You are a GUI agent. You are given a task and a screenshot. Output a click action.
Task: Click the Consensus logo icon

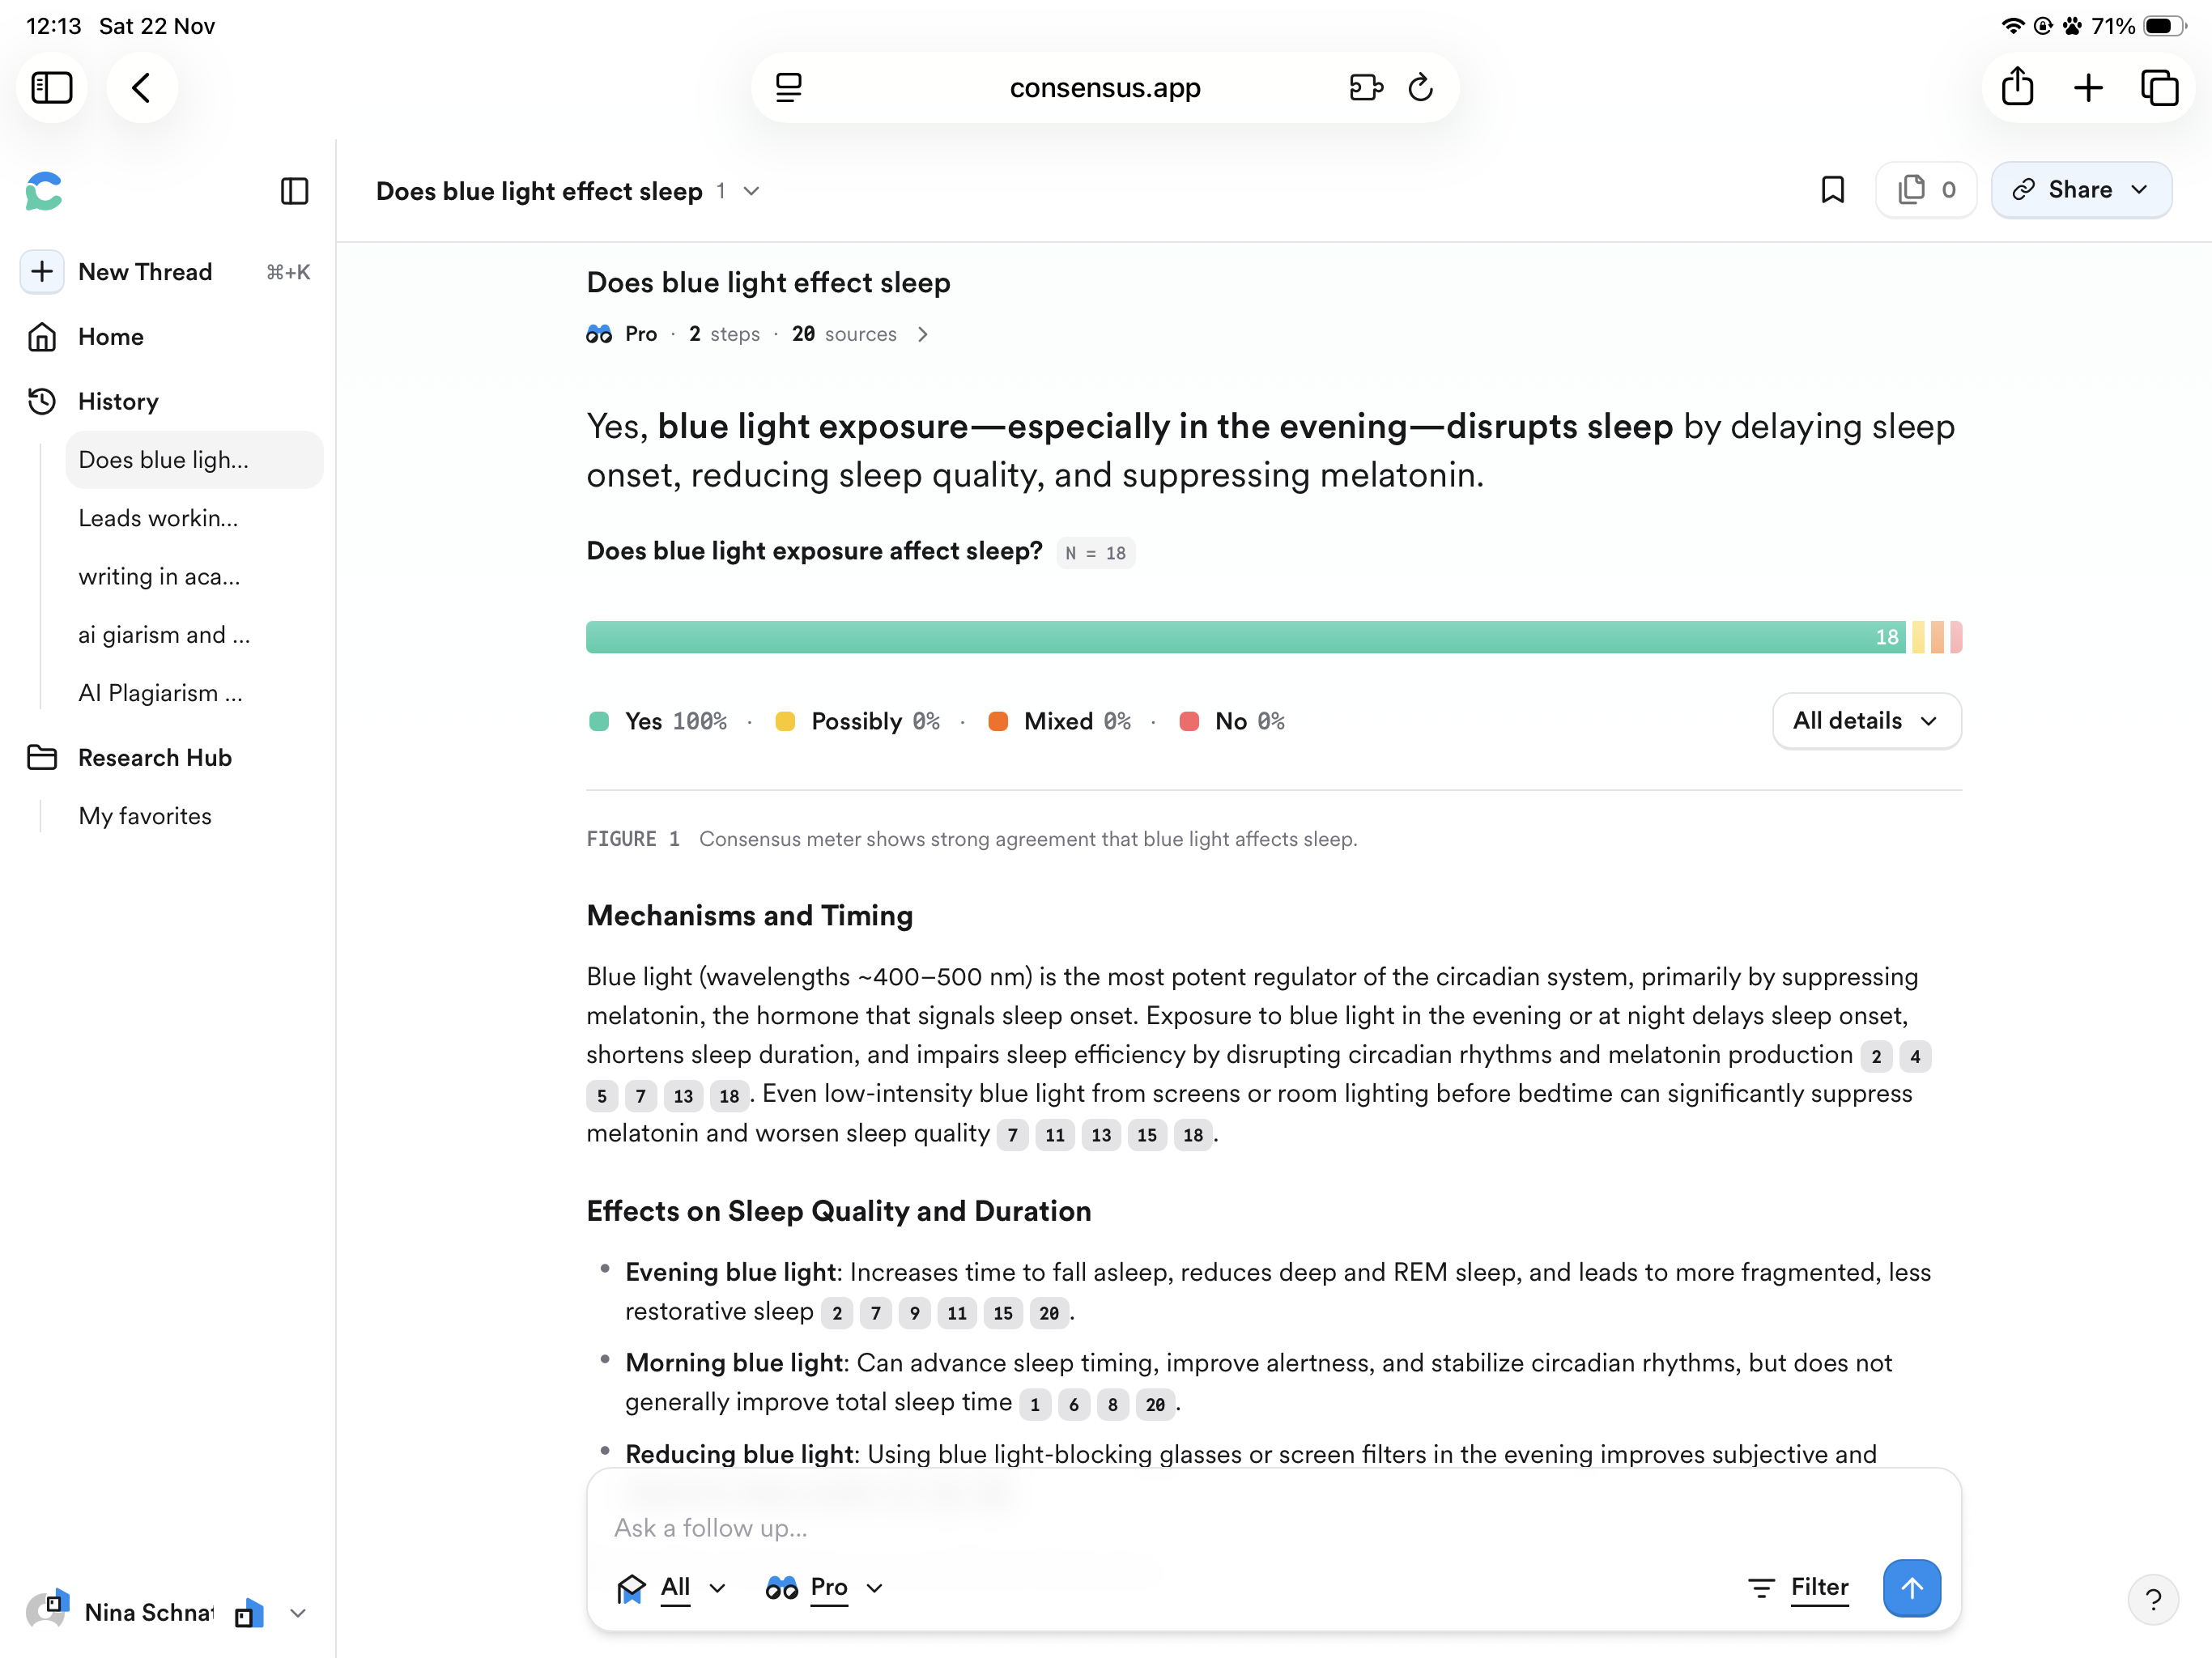[x=44, y=191]
